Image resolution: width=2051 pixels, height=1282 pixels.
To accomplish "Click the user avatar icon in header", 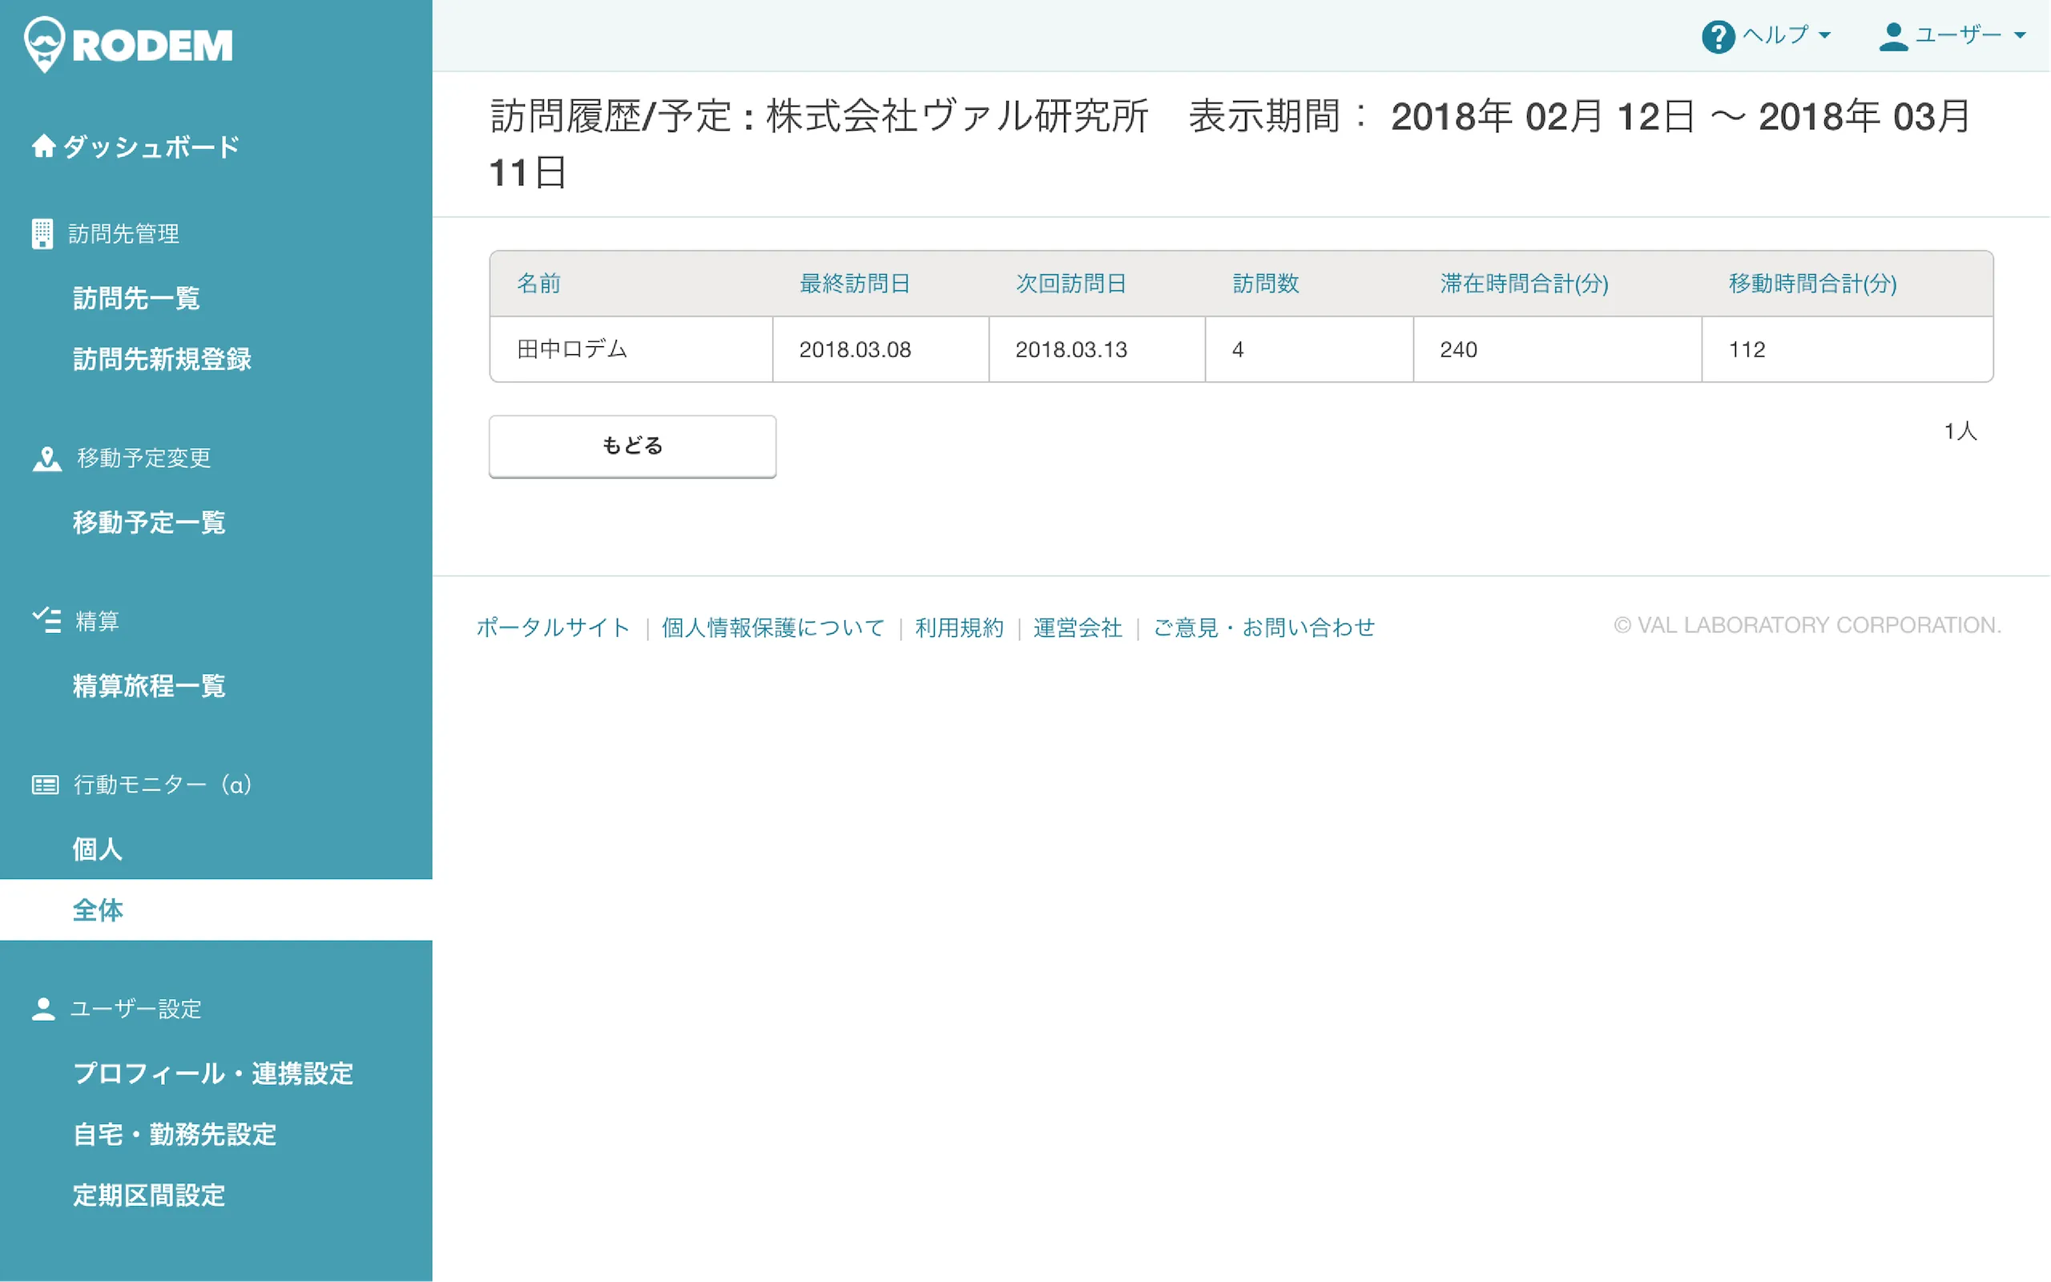I will (1892, 35).
